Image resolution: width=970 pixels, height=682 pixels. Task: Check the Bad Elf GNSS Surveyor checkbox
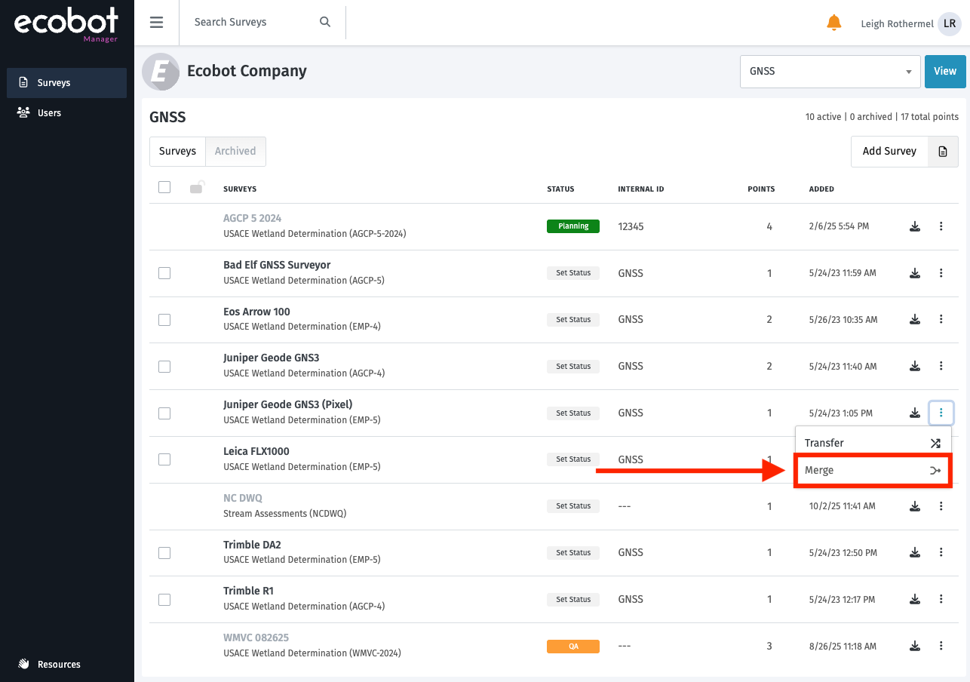coord(164,273)
